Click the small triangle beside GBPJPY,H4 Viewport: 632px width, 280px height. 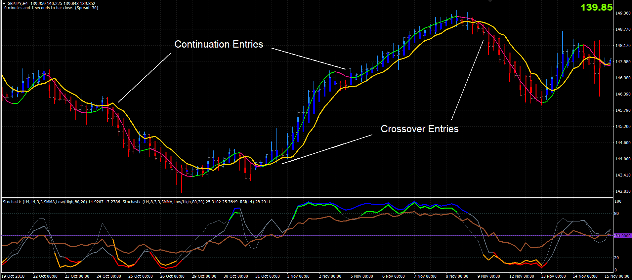point(4,4)
